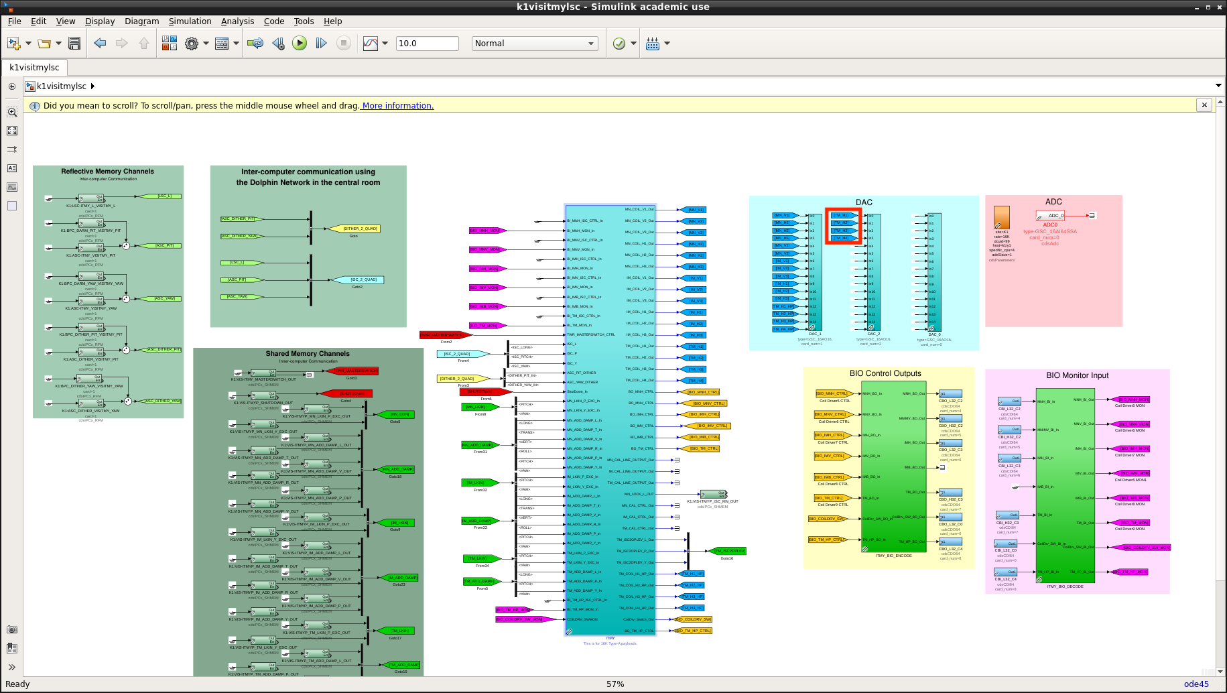Open the Simulation menu
Viewport: 1227px width, 693px height.
click(x=190, y=21)
